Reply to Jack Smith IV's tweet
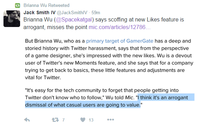Viewport: 202px width, 126px height. 27,120
